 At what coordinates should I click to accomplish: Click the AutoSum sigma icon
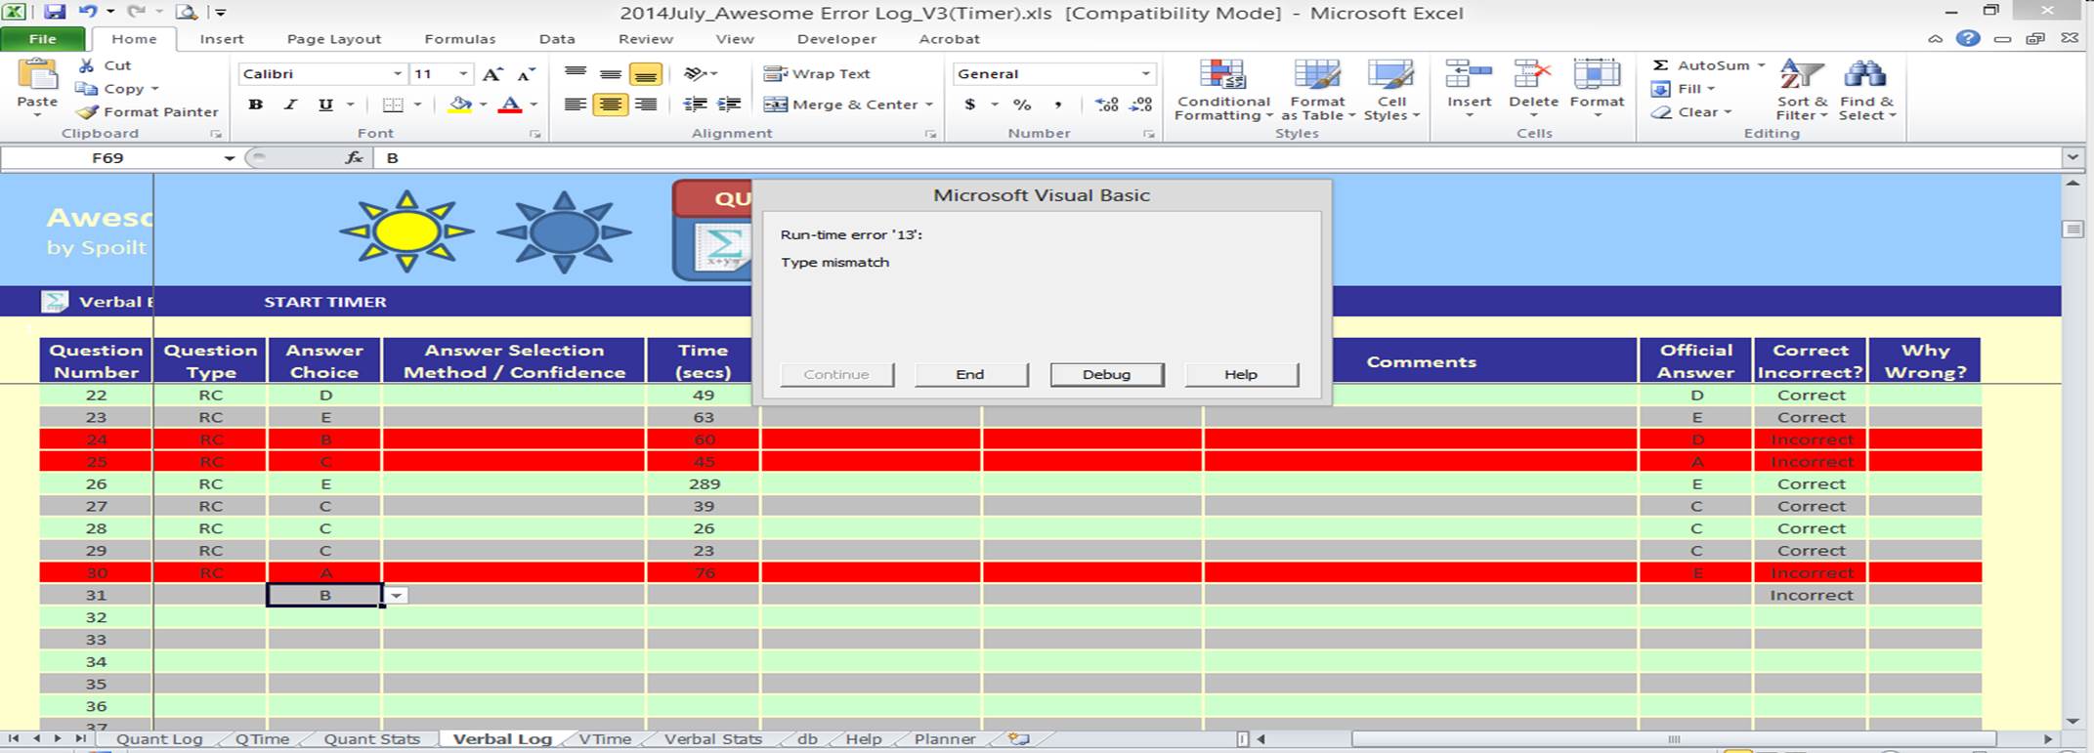coord(1660,65)
